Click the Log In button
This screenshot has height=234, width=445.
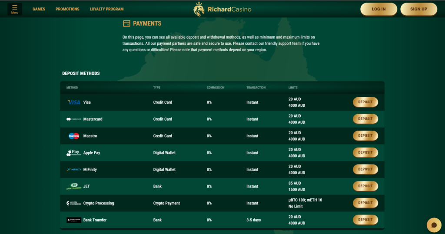click(379, 9)
